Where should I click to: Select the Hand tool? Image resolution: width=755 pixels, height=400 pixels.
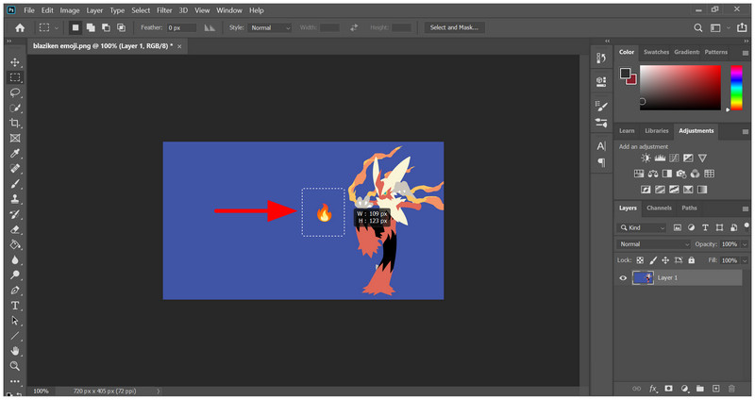[15, 351]
